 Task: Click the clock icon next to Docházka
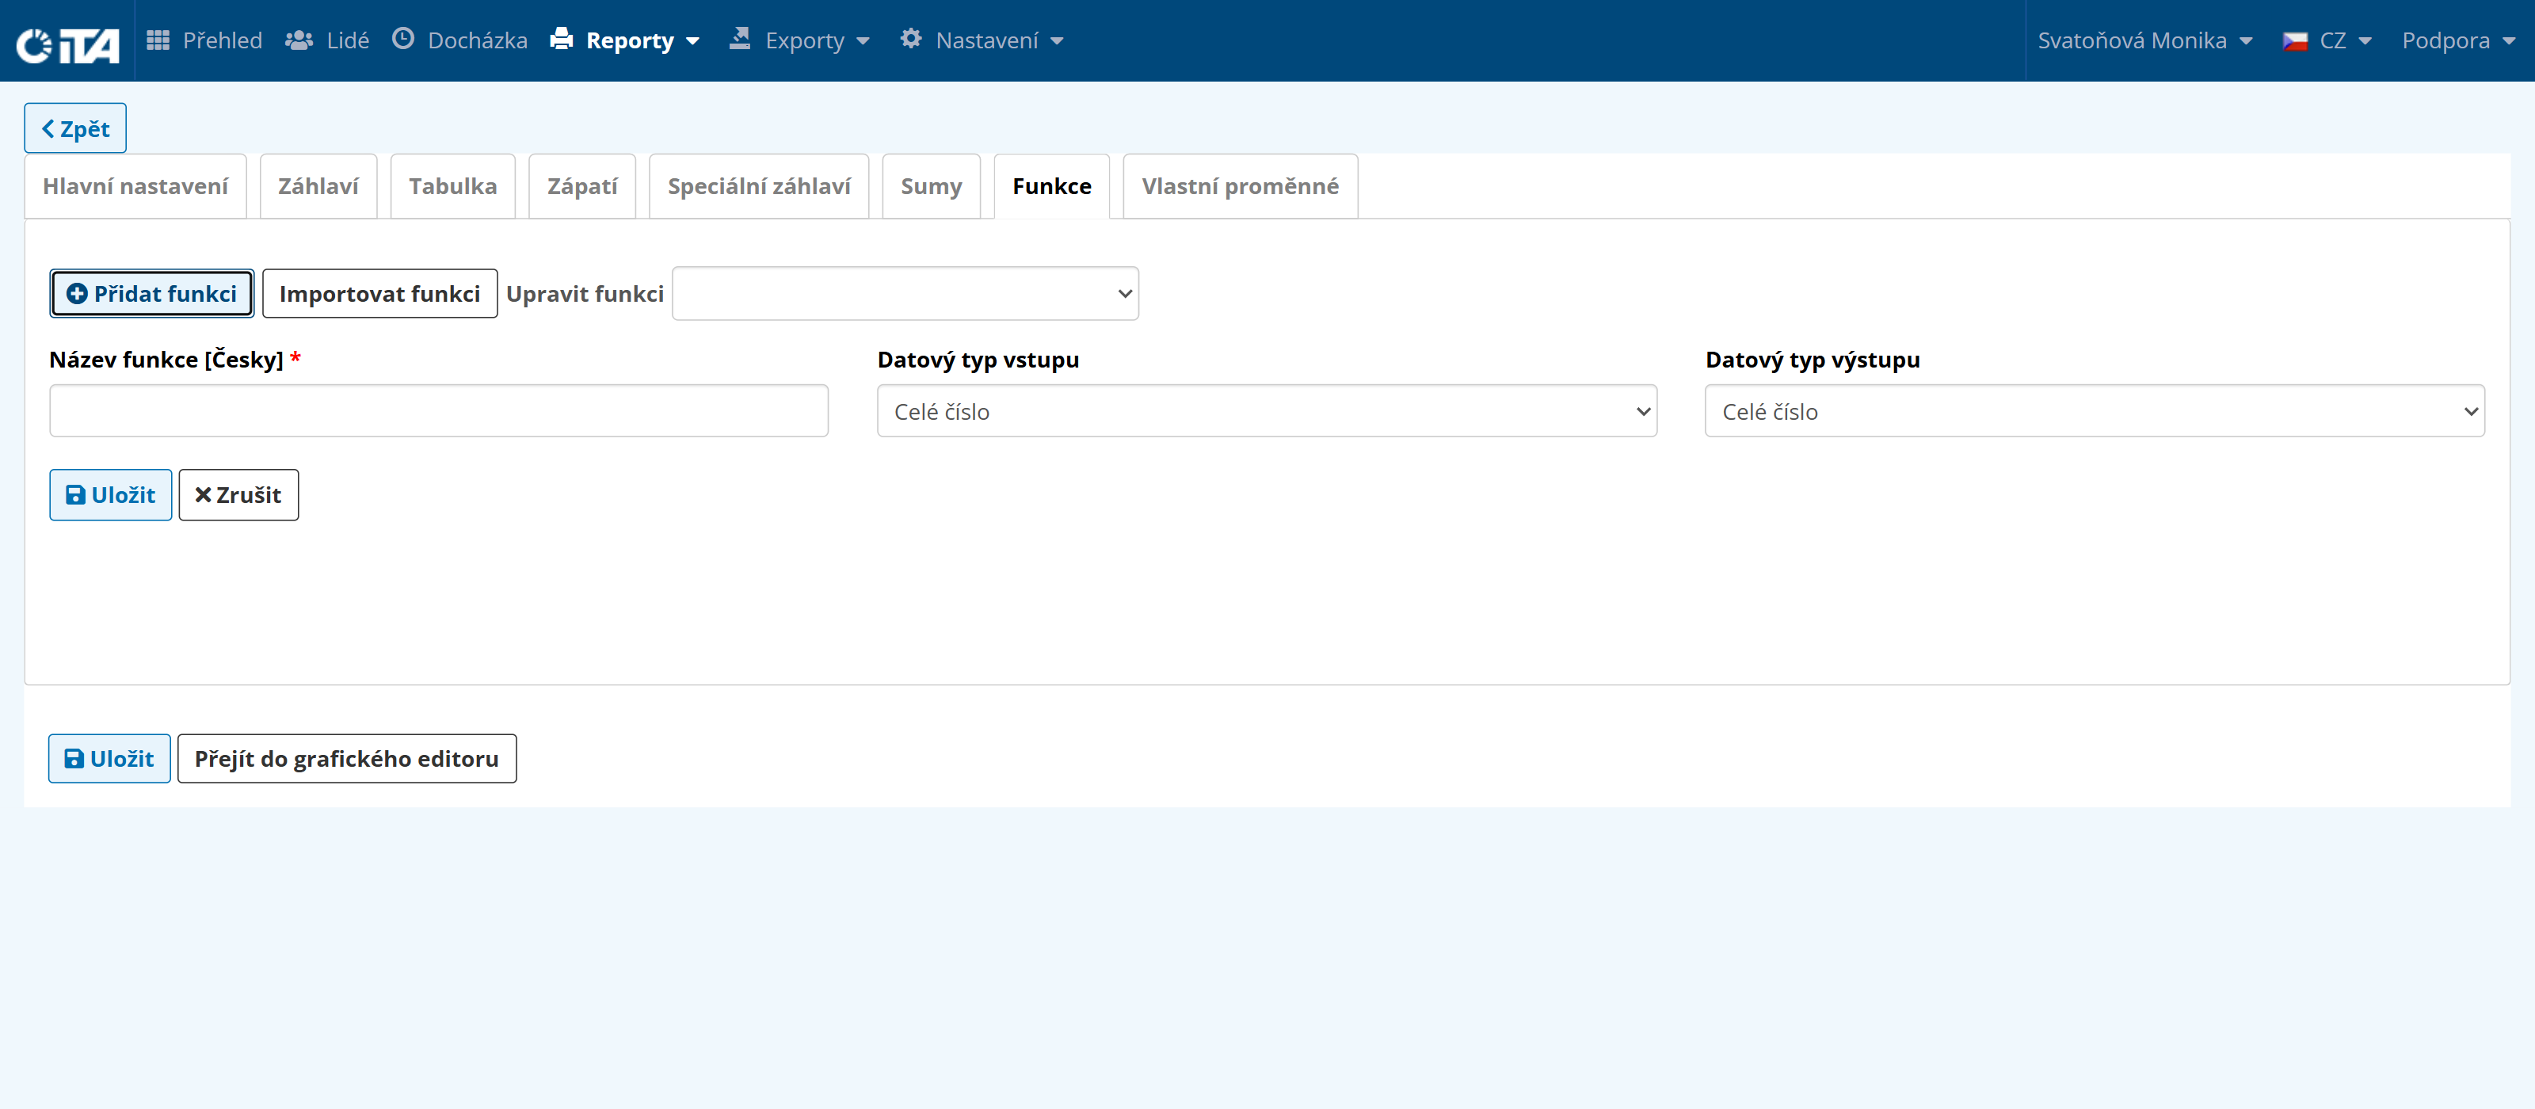coord(403,38)
